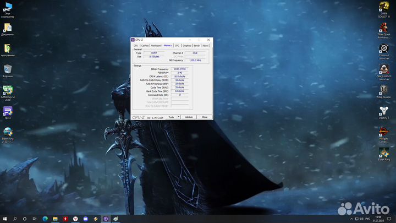Open the Recycle Bin (Корзина) icon
396x223 pixels.
tap(8, 70)
